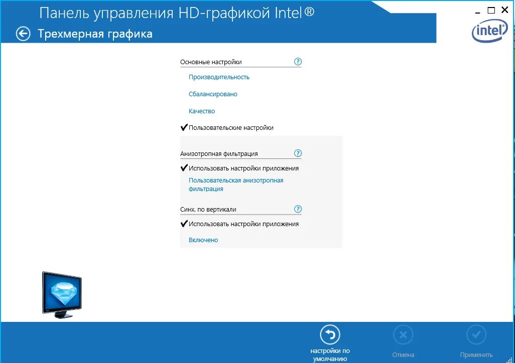Click the Intel logo
Viewport: 515px width, 363px height.
point(490,31)
